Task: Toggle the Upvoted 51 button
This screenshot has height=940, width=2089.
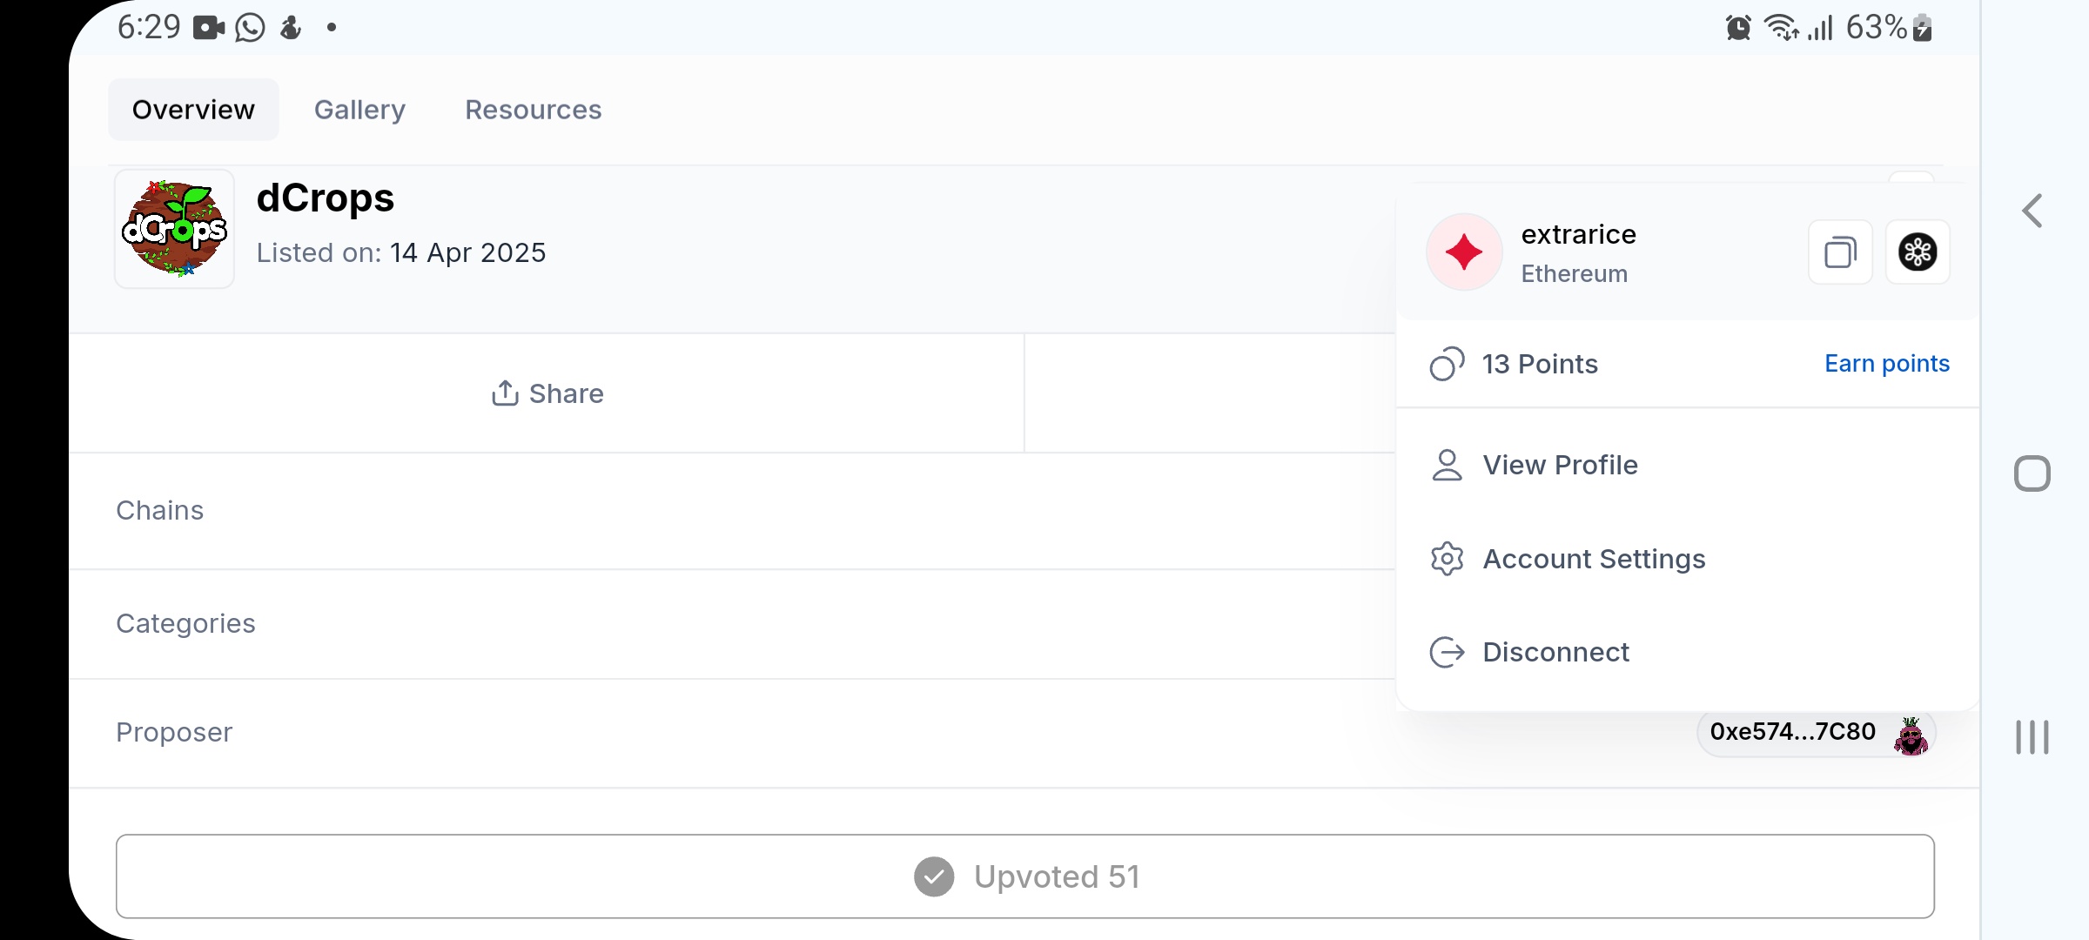Action: (1025, 876)
